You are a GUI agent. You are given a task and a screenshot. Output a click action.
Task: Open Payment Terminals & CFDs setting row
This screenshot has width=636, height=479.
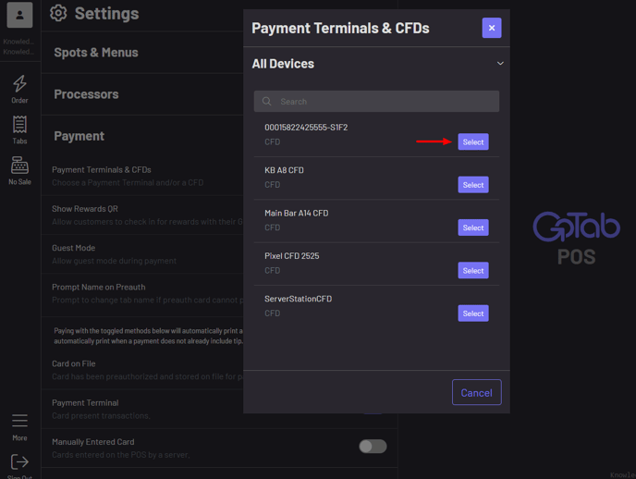(x=142, y=176)
